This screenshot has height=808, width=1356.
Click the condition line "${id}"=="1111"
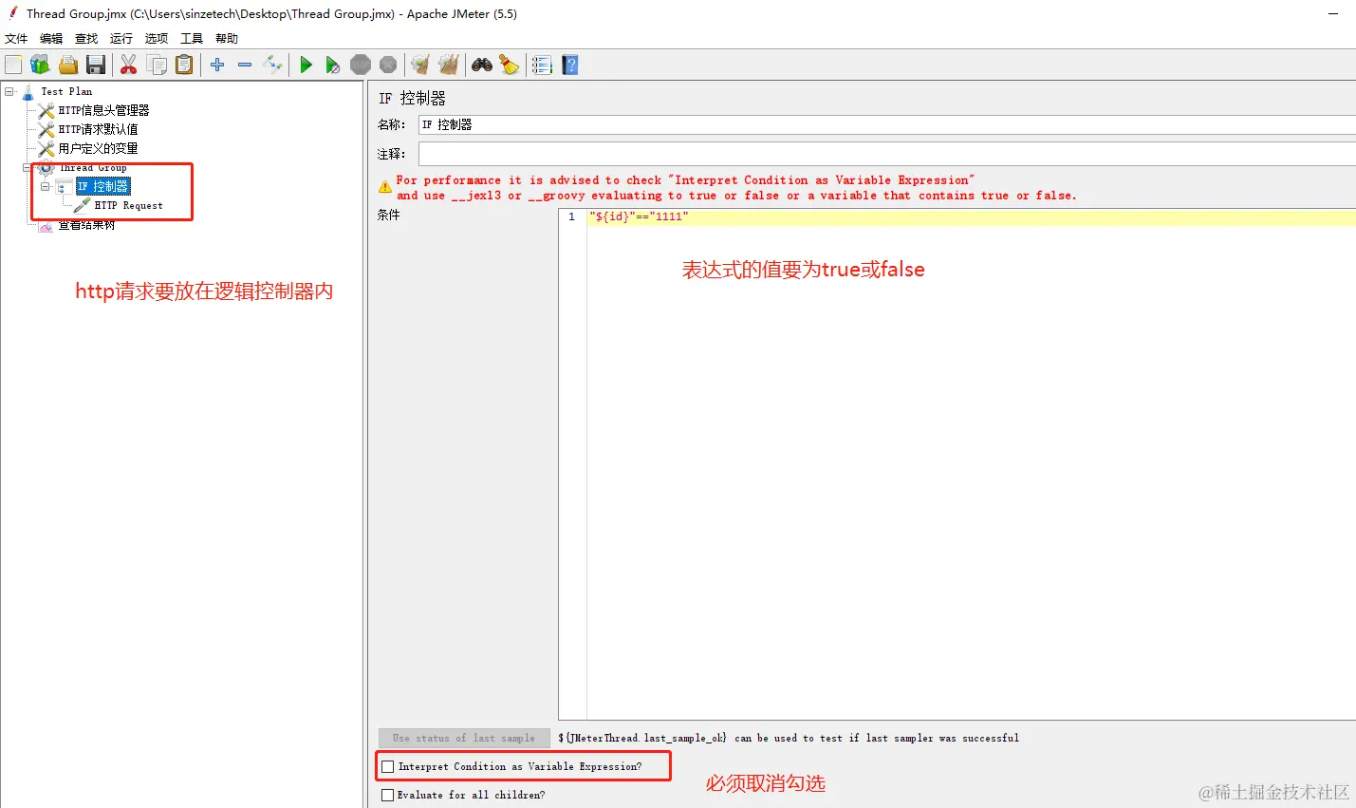click(639, 216)
